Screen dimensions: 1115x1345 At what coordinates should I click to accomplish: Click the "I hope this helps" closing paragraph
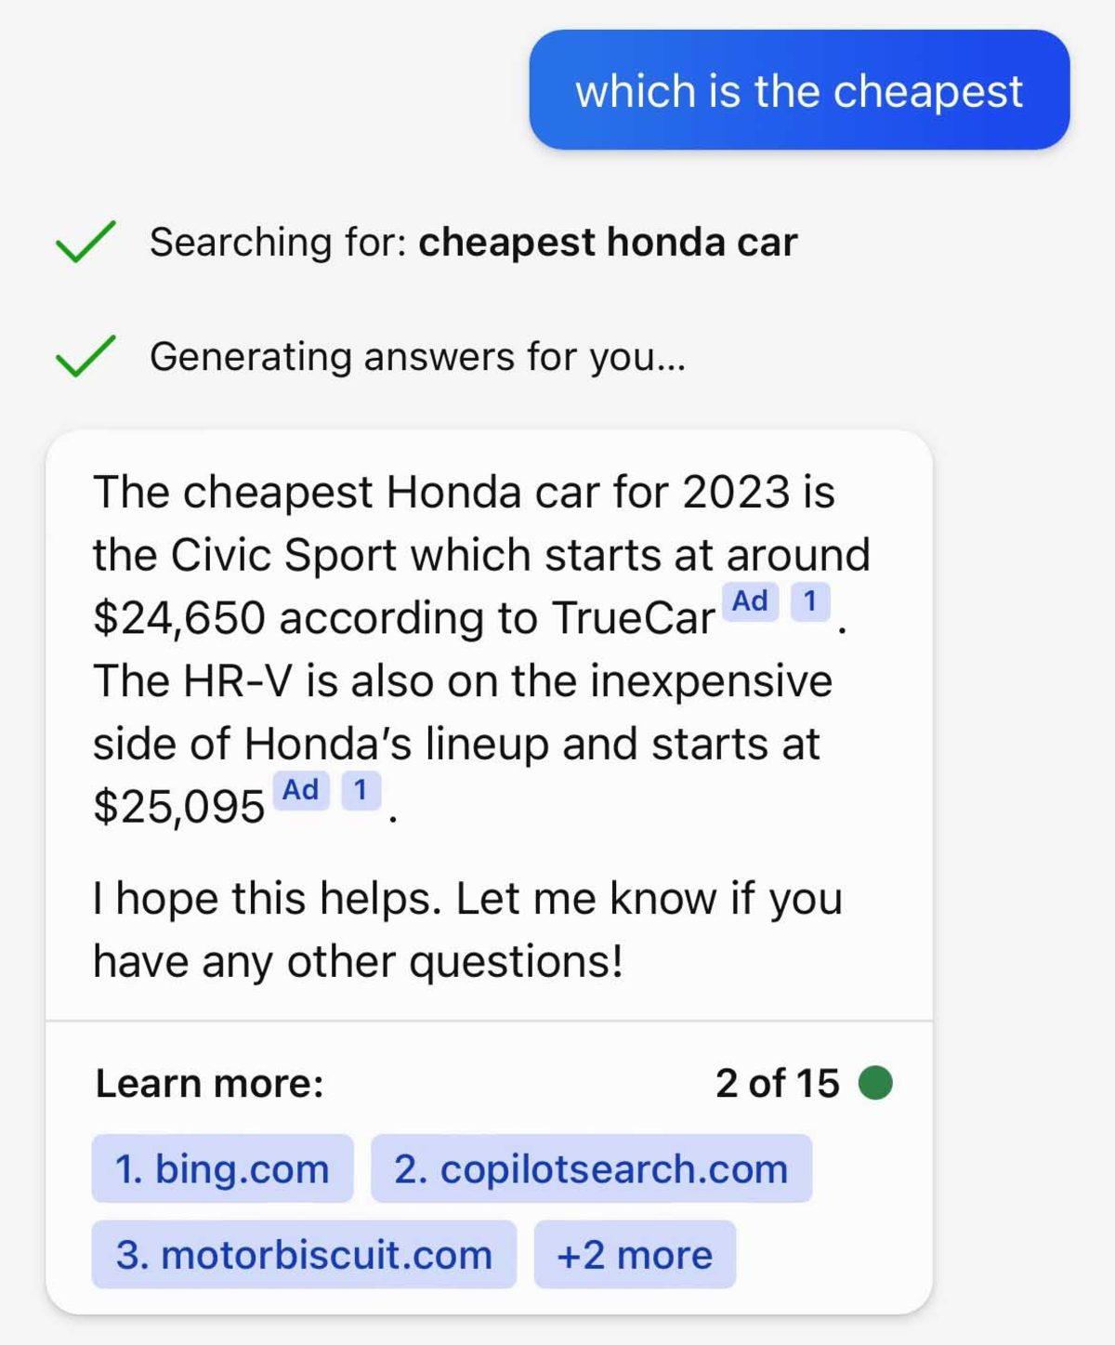tap(467, 930)
